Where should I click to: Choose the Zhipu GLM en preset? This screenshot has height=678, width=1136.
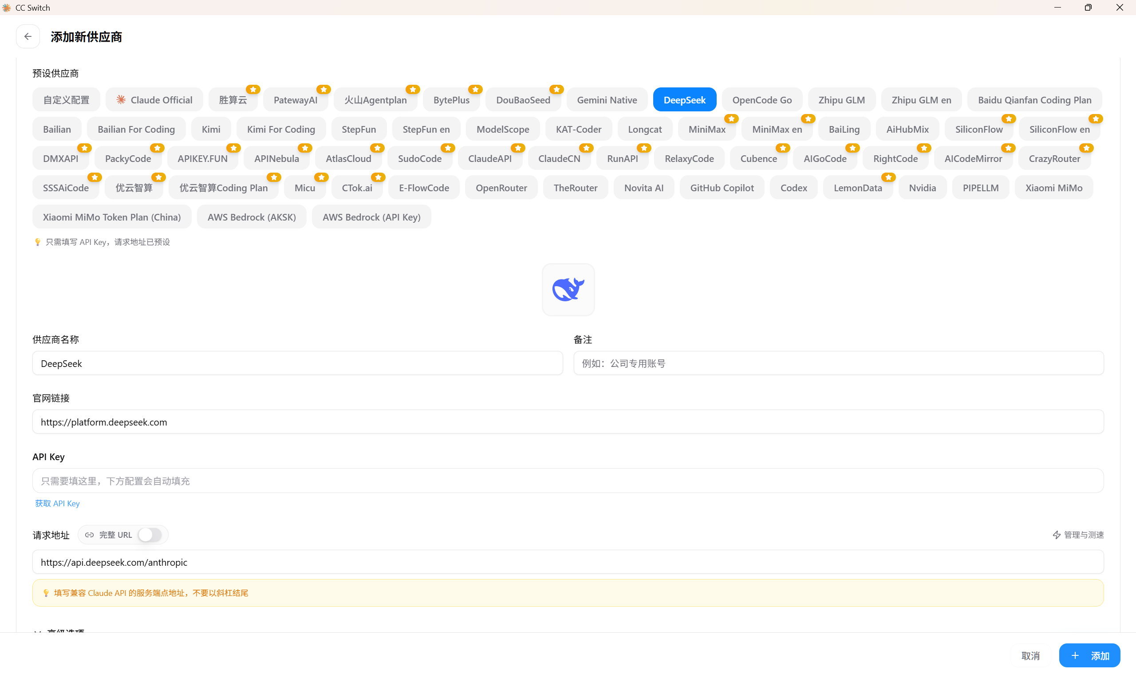(921, 99)
